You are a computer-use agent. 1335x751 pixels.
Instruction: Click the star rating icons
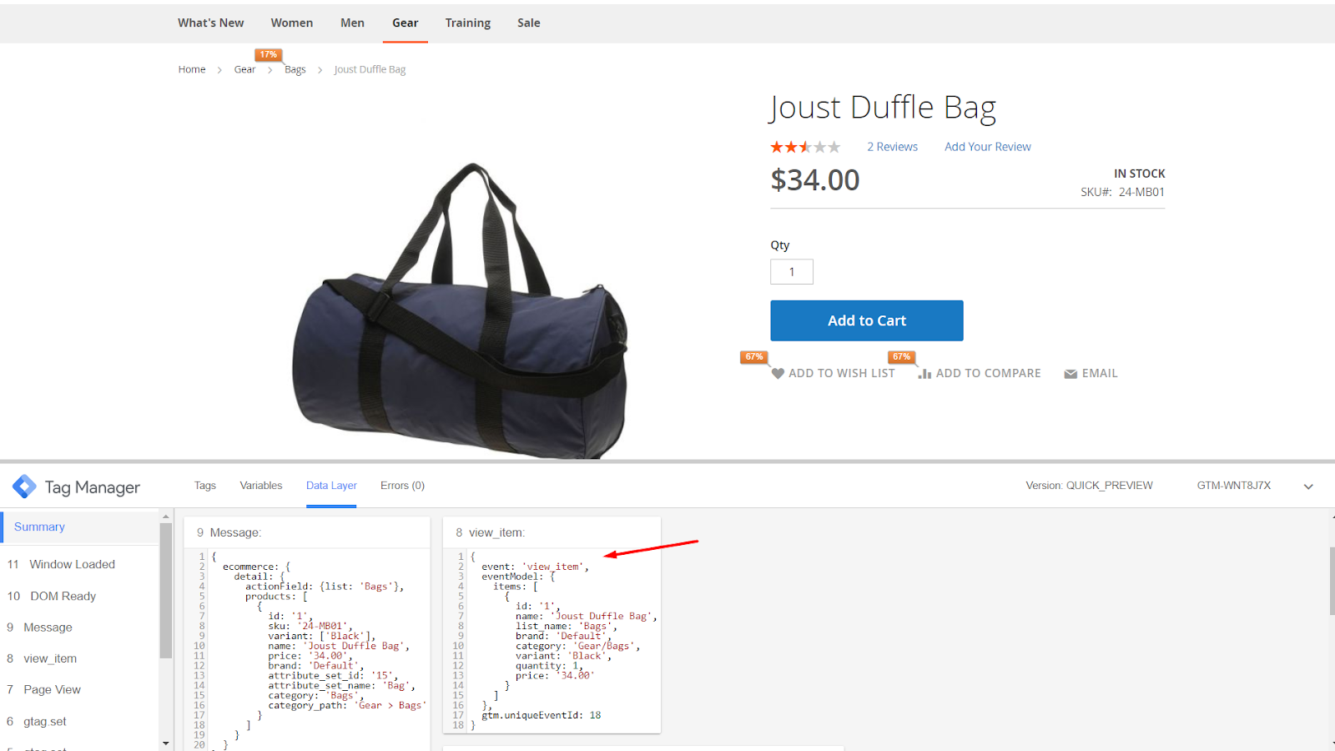(805, 147)
